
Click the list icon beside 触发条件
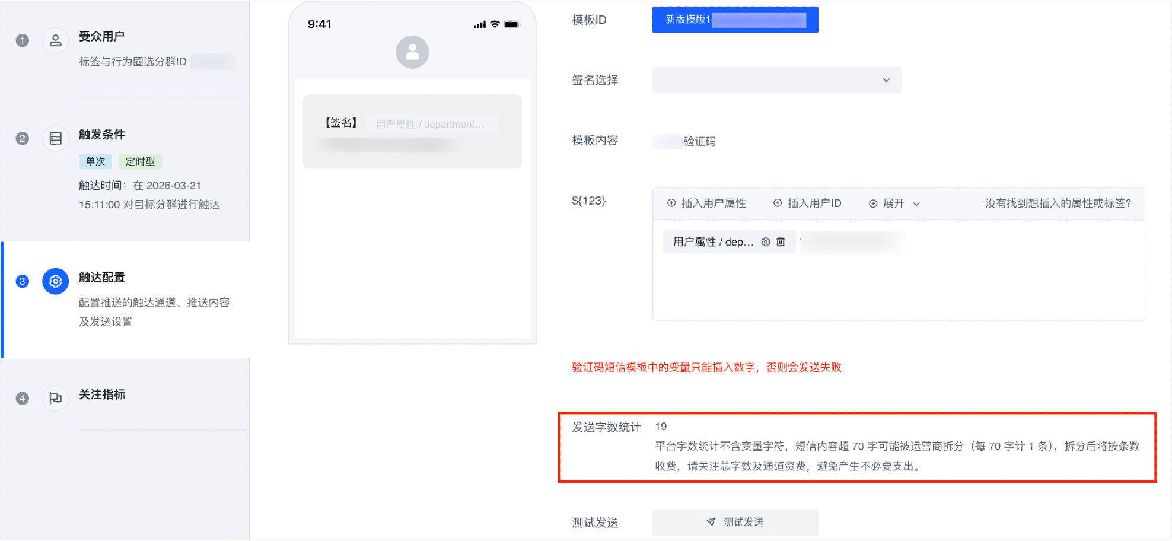55,139
